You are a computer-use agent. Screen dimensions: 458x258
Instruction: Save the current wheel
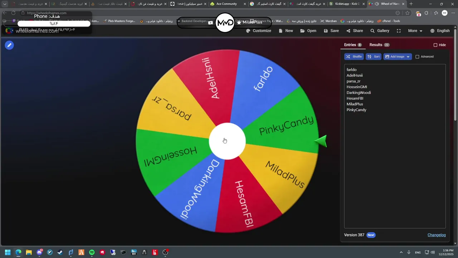331,31
